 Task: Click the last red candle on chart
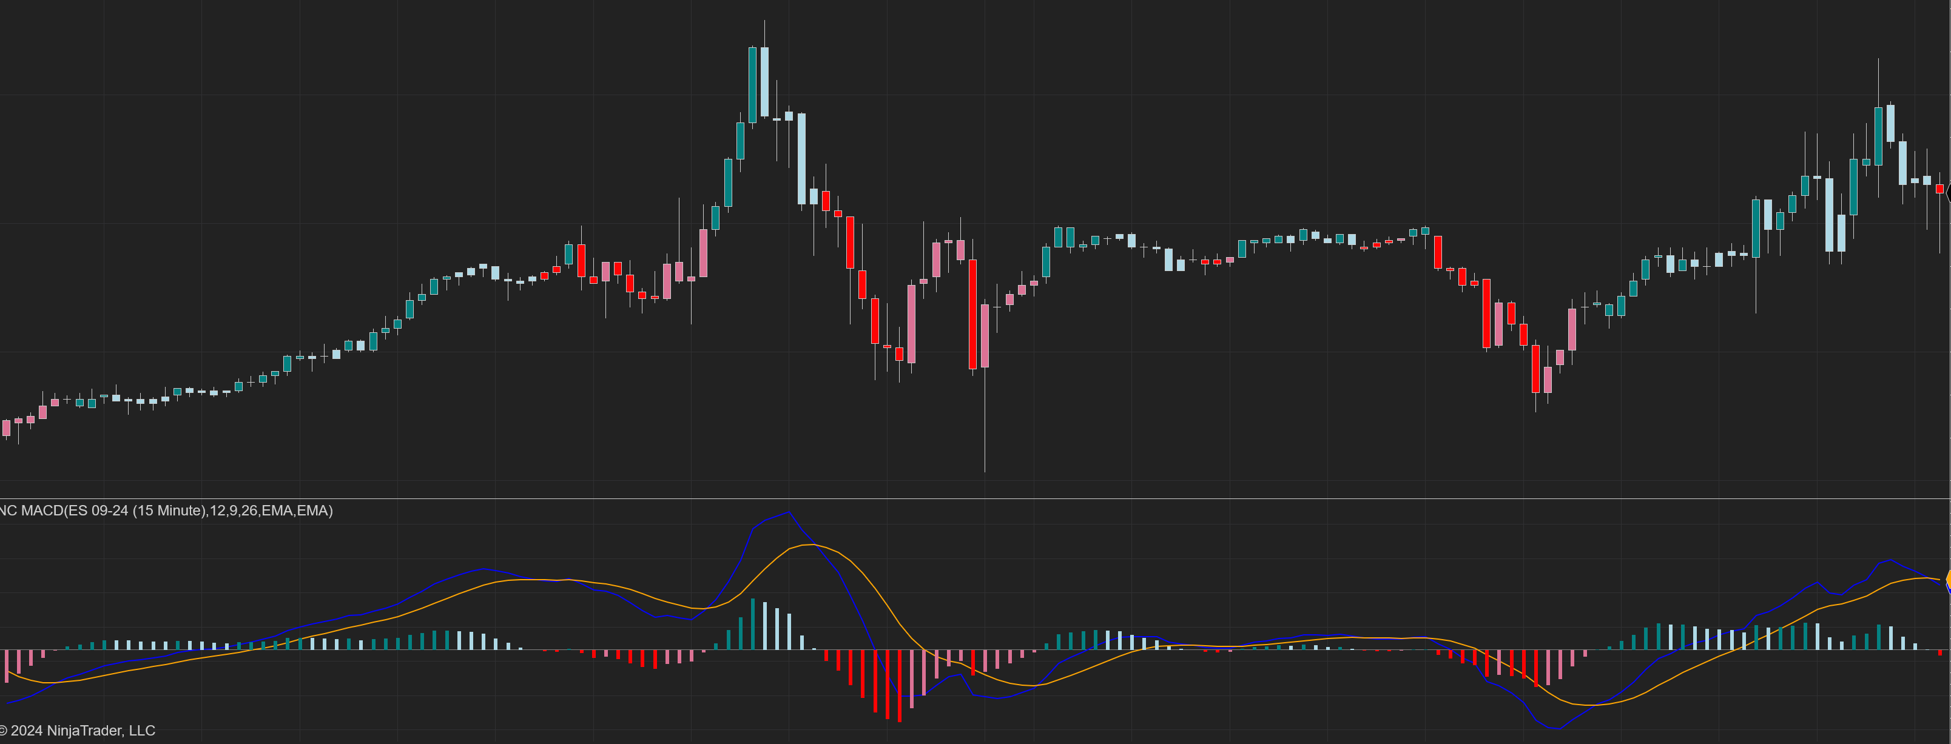(1939, 189)
